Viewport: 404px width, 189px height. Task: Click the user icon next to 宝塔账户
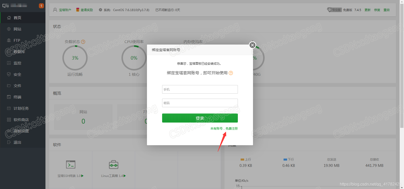(55, 10)
